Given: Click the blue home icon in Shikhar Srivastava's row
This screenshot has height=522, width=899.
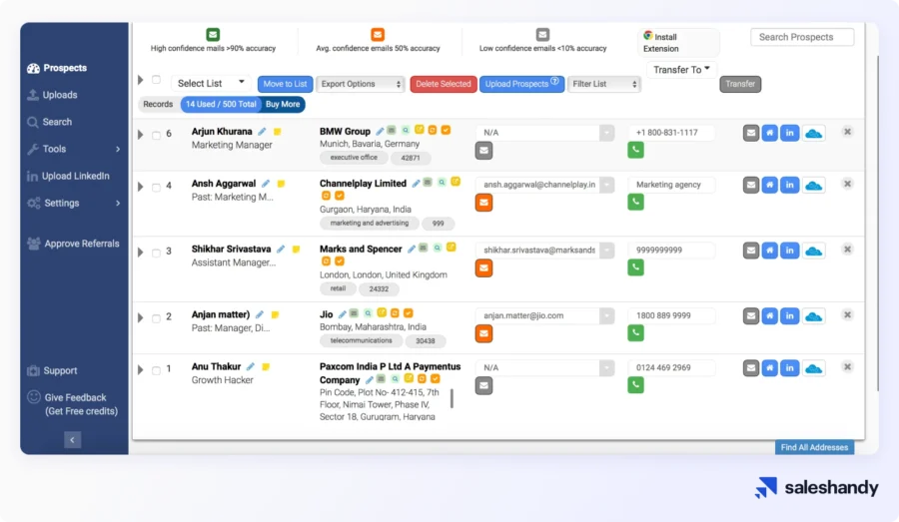Looking at the screenshot, I should (769, 251).
